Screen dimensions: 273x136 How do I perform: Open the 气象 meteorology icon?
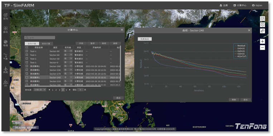pos(6,57)
